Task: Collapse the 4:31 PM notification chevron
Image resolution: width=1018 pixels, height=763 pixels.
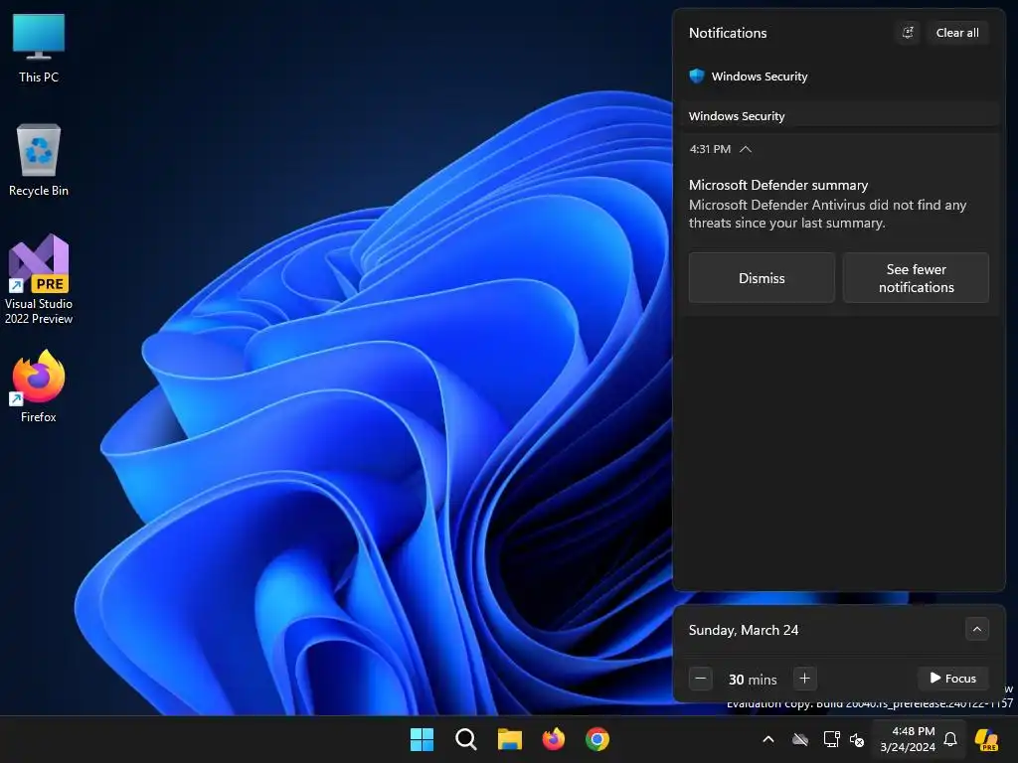Action: tap(746, 149)
